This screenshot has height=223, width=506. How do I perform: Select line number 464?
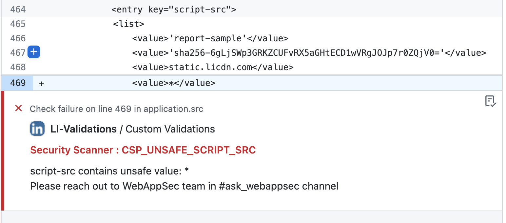click(18, 10)
